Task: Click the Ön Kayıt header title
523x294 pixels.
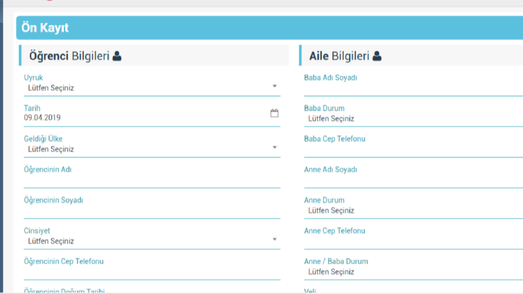Action: [x=45, y=28]
